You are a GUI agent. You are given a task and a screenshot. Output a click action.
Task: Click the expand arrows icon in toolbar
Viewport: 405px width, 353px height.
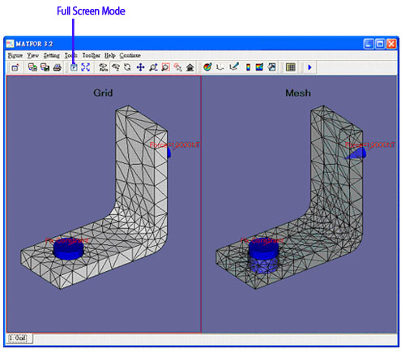pyautogui.click(x=85, y=67)
